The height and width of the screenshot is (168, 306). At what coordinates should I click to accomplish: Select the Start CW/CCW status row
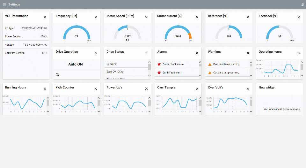click(126, 72)
